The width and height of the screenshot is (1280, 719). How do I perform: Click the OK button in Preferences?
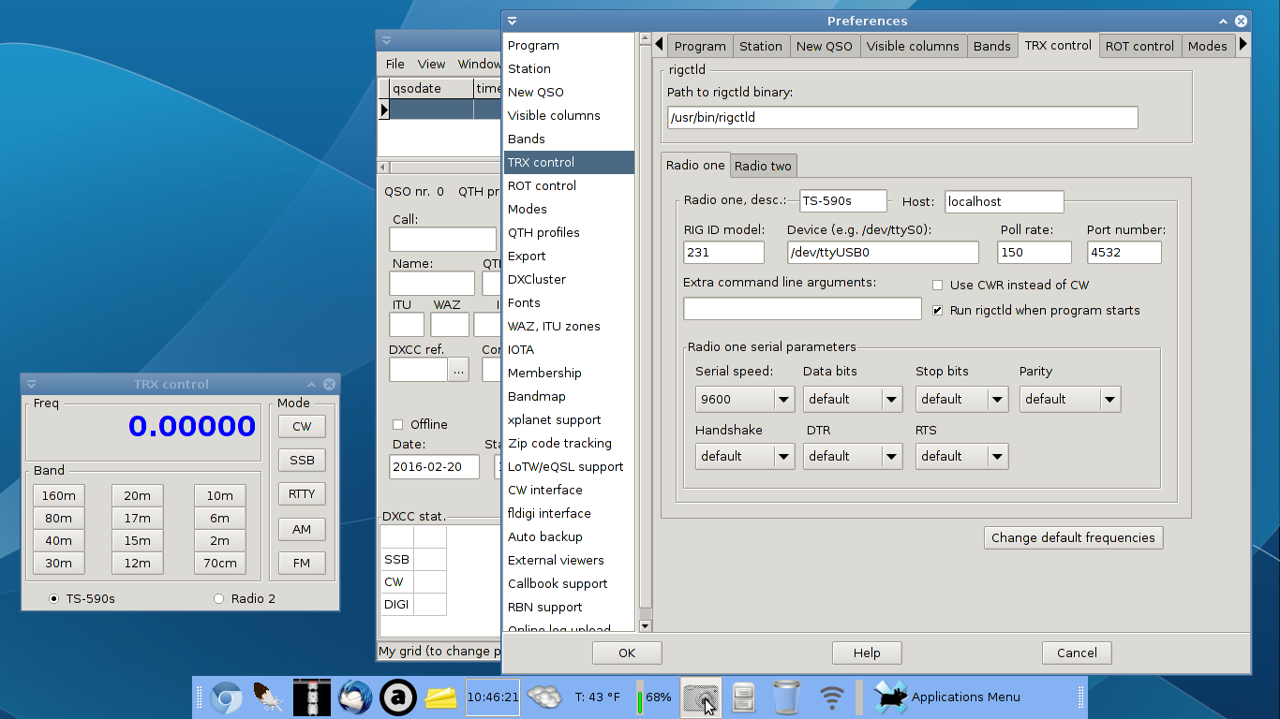tap(627, 653)
